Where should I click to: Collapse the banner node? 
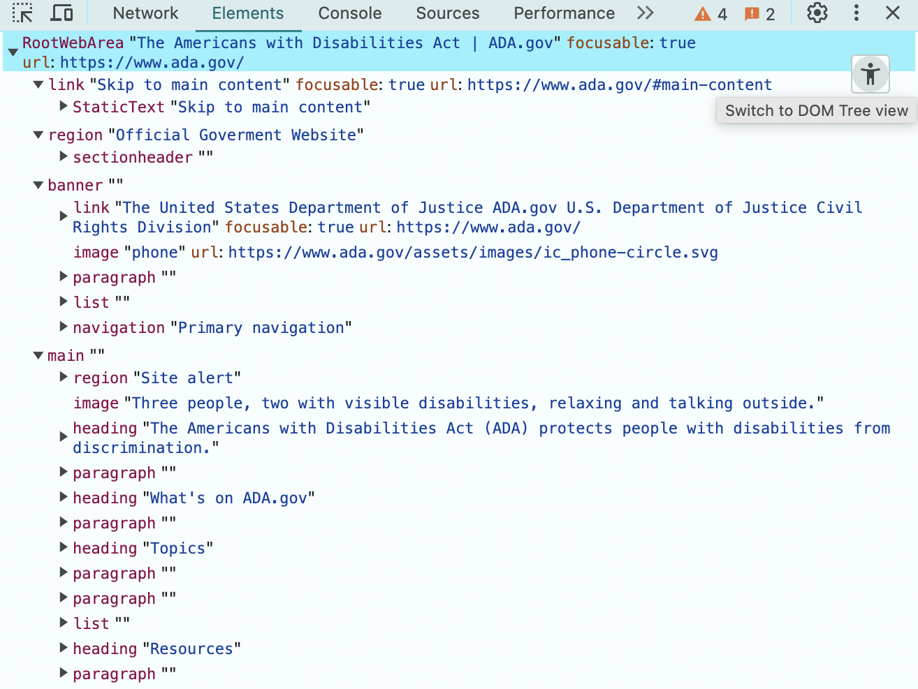38,185
